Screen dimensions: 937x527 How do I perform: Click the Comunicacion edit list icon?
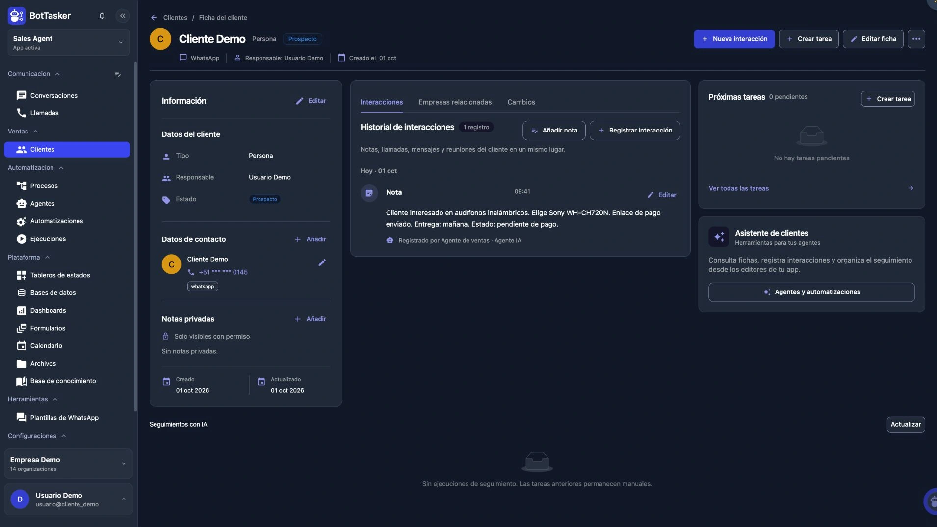pyautogui.click(x=118, y=74)
